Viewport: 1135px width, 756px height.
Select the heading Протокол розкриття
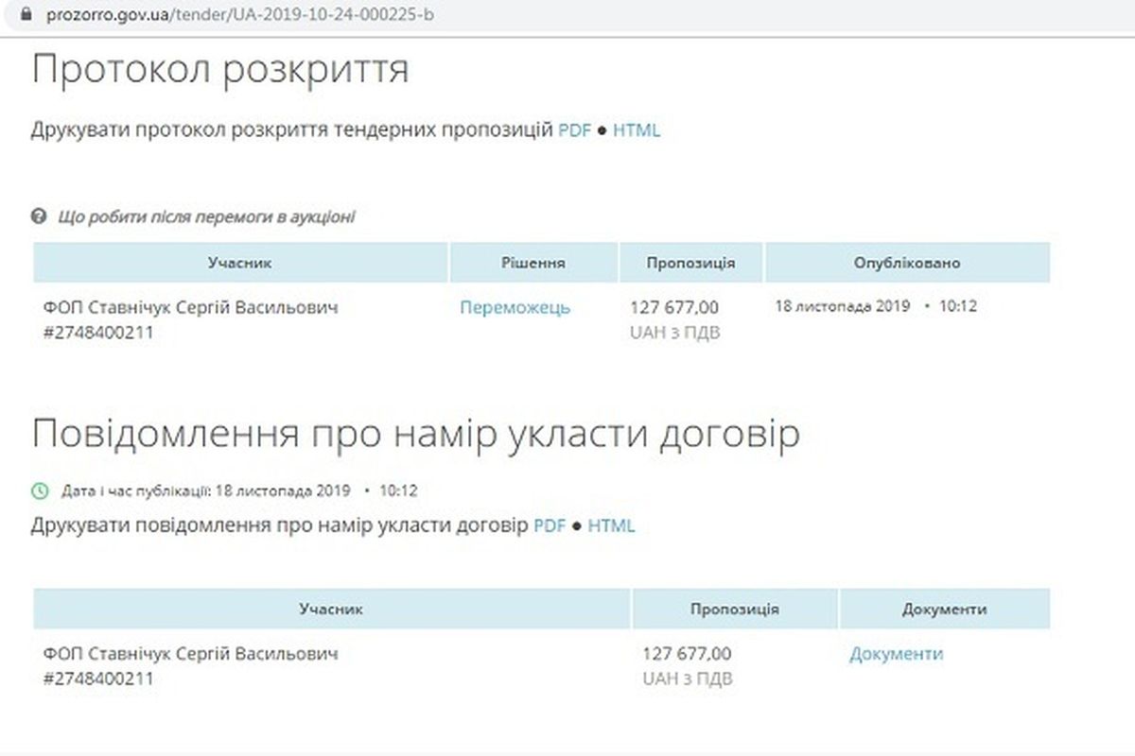222,67
